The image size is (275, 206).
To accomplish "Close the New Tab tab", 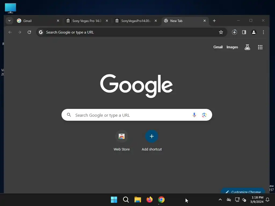I will point(204,21).
